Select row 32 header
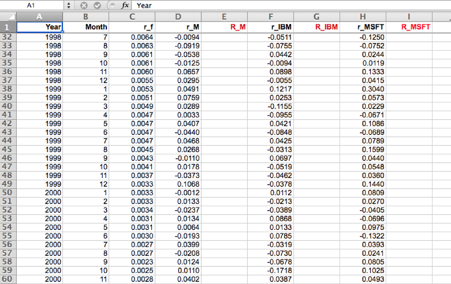 [8, 37]
